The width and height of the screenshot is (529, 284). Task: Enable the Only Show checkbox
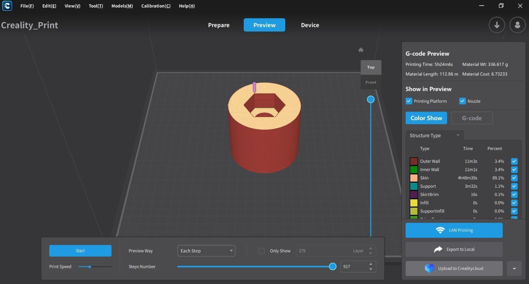pos(262,251)
